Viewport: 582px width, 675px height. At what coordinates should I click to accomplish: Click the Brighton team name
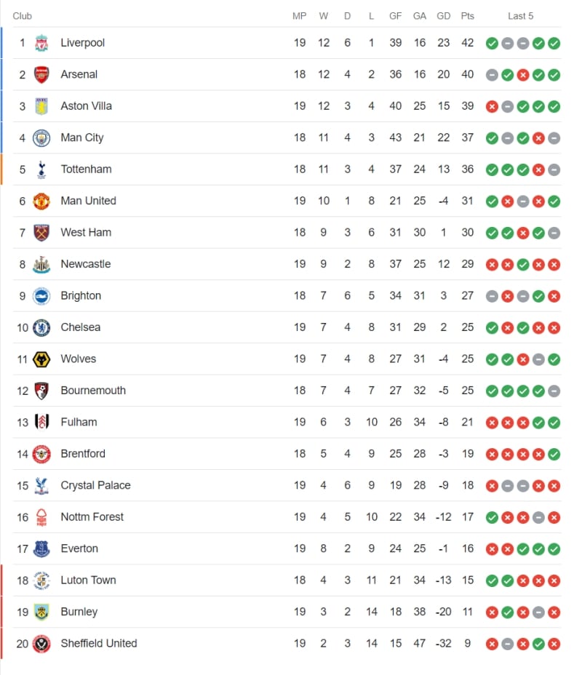click(x=81, y=296)
